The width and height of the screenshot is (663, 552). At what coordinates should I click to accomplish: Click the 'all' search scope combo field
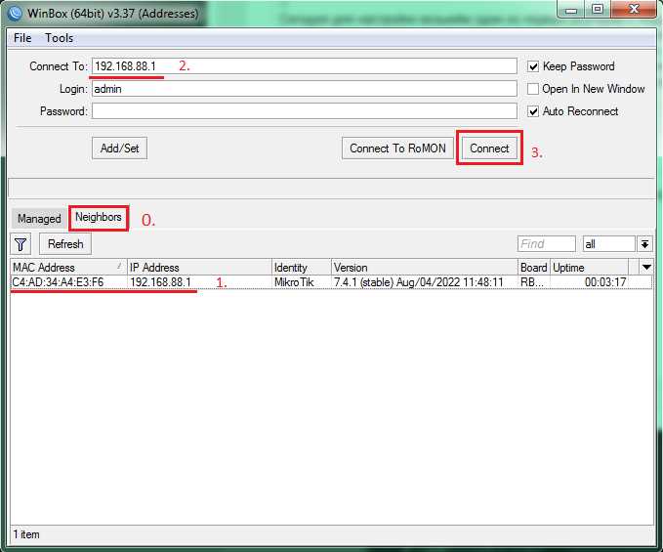point(608,244)
